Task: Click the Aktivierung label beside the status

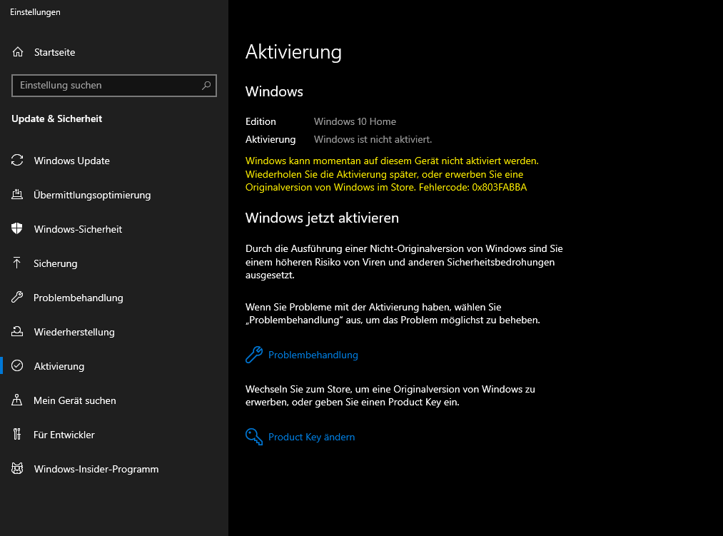Action: pyautogui.click(x=271, y=139)
